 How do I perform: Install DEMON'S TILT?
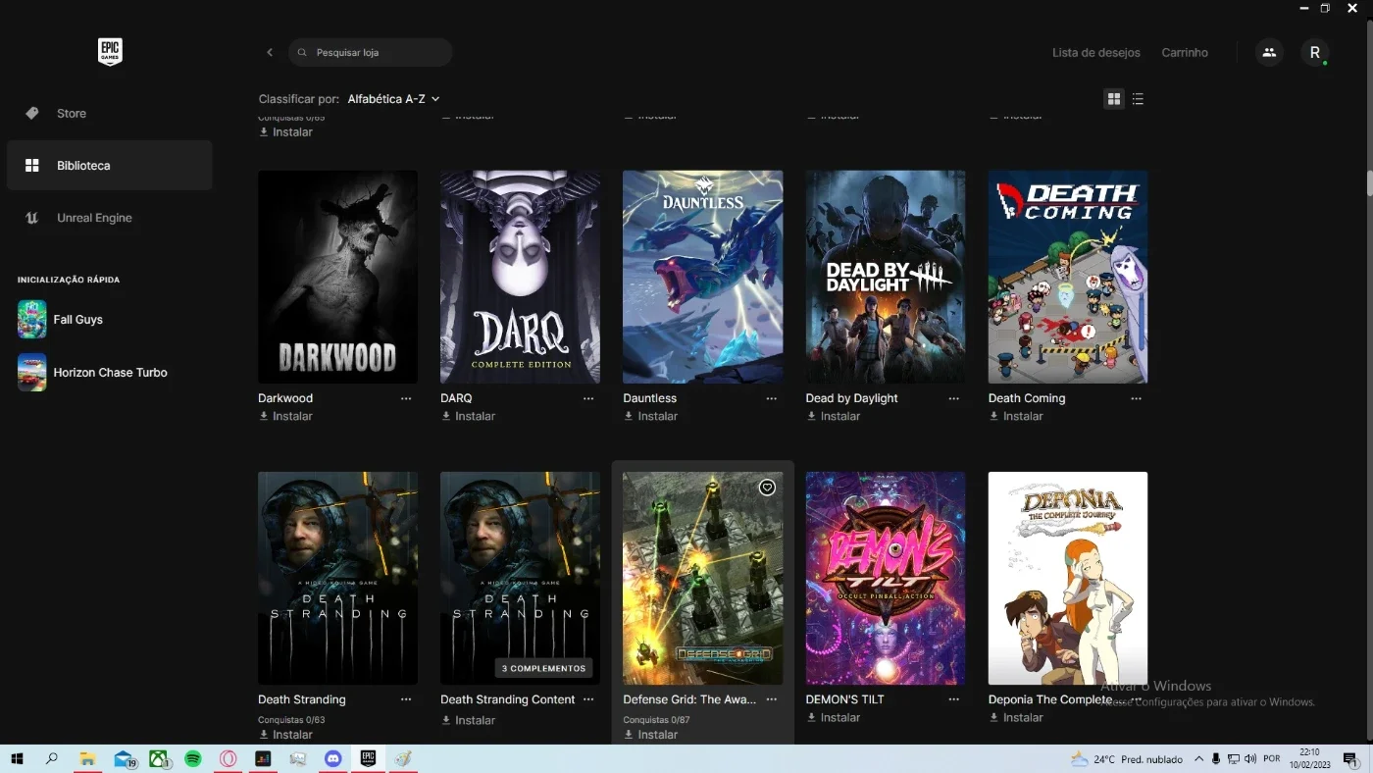click(x=833, y=717)
